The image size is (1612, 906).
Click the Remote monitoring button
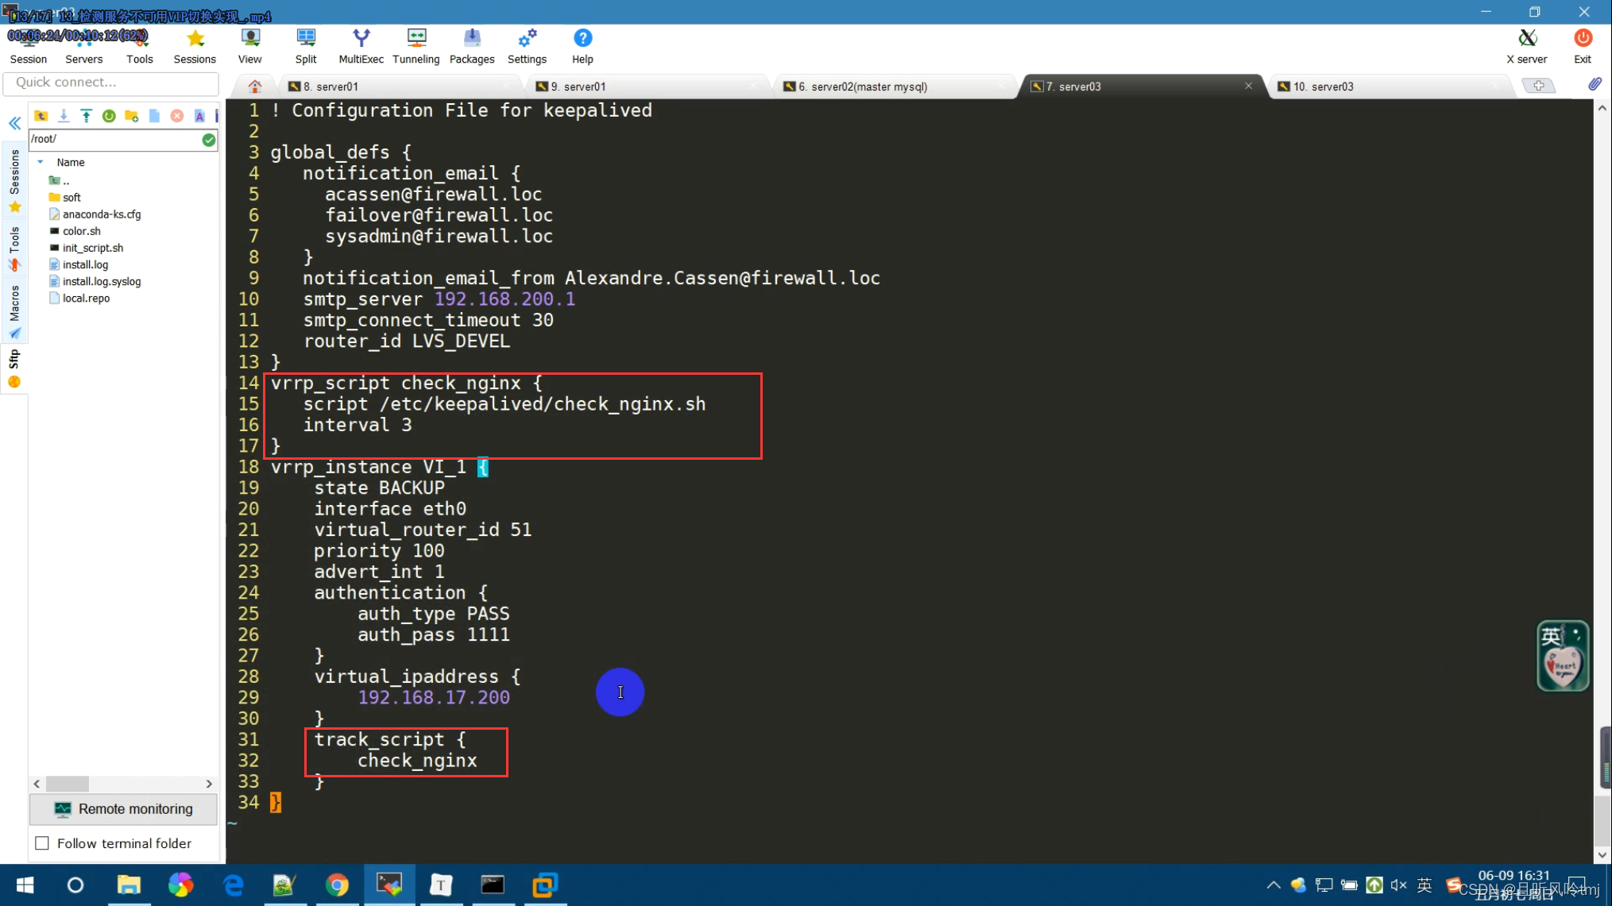123,809
